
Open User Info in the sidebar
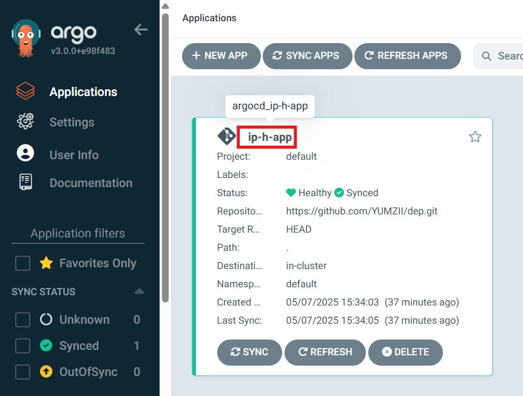tap(74, 155)
